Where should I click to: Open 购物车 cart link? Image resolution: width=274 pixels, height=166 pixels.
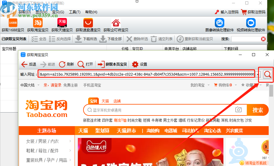tap(223, 85)
